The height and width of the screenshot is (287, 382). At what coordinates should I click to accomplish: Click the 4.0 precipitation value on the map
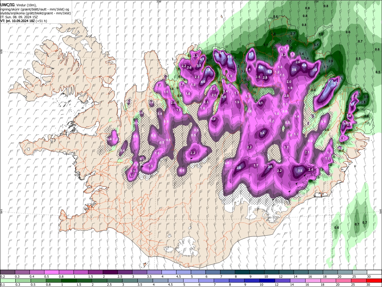(x=203, y=82)
